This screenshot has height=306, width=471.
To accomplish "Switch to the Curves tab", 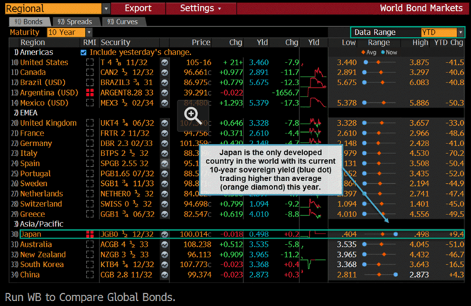I will [119, 21].
